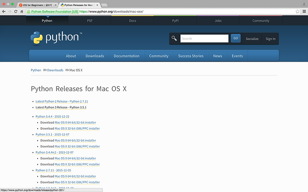Click the green padlock security icon
The image size is (308, 192).
[x=29, y=12]
